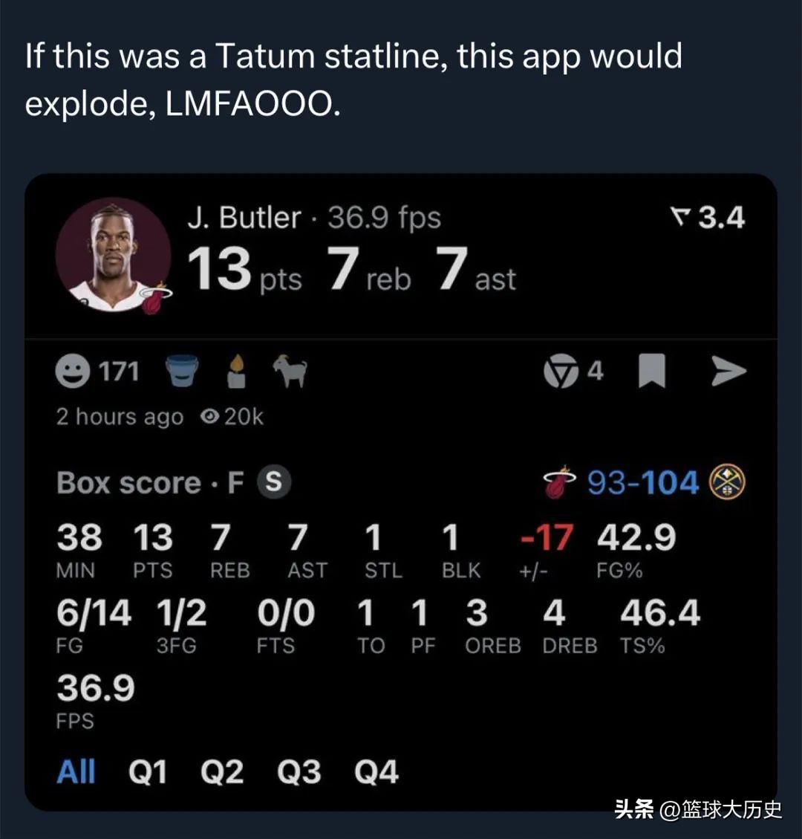Click the circular badge icon beside 4

tap(561, 372)
